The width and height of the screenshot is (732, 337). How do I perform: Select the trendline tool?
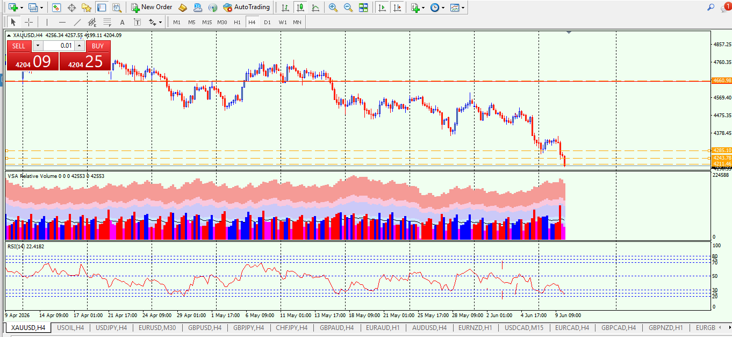tap(77, 22)
